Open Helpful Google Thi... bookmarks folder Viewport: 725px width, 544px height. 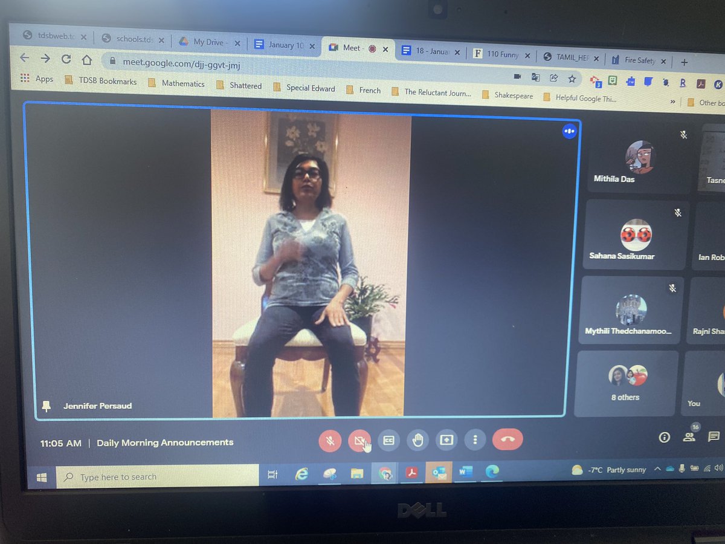[x=580, y=97]
